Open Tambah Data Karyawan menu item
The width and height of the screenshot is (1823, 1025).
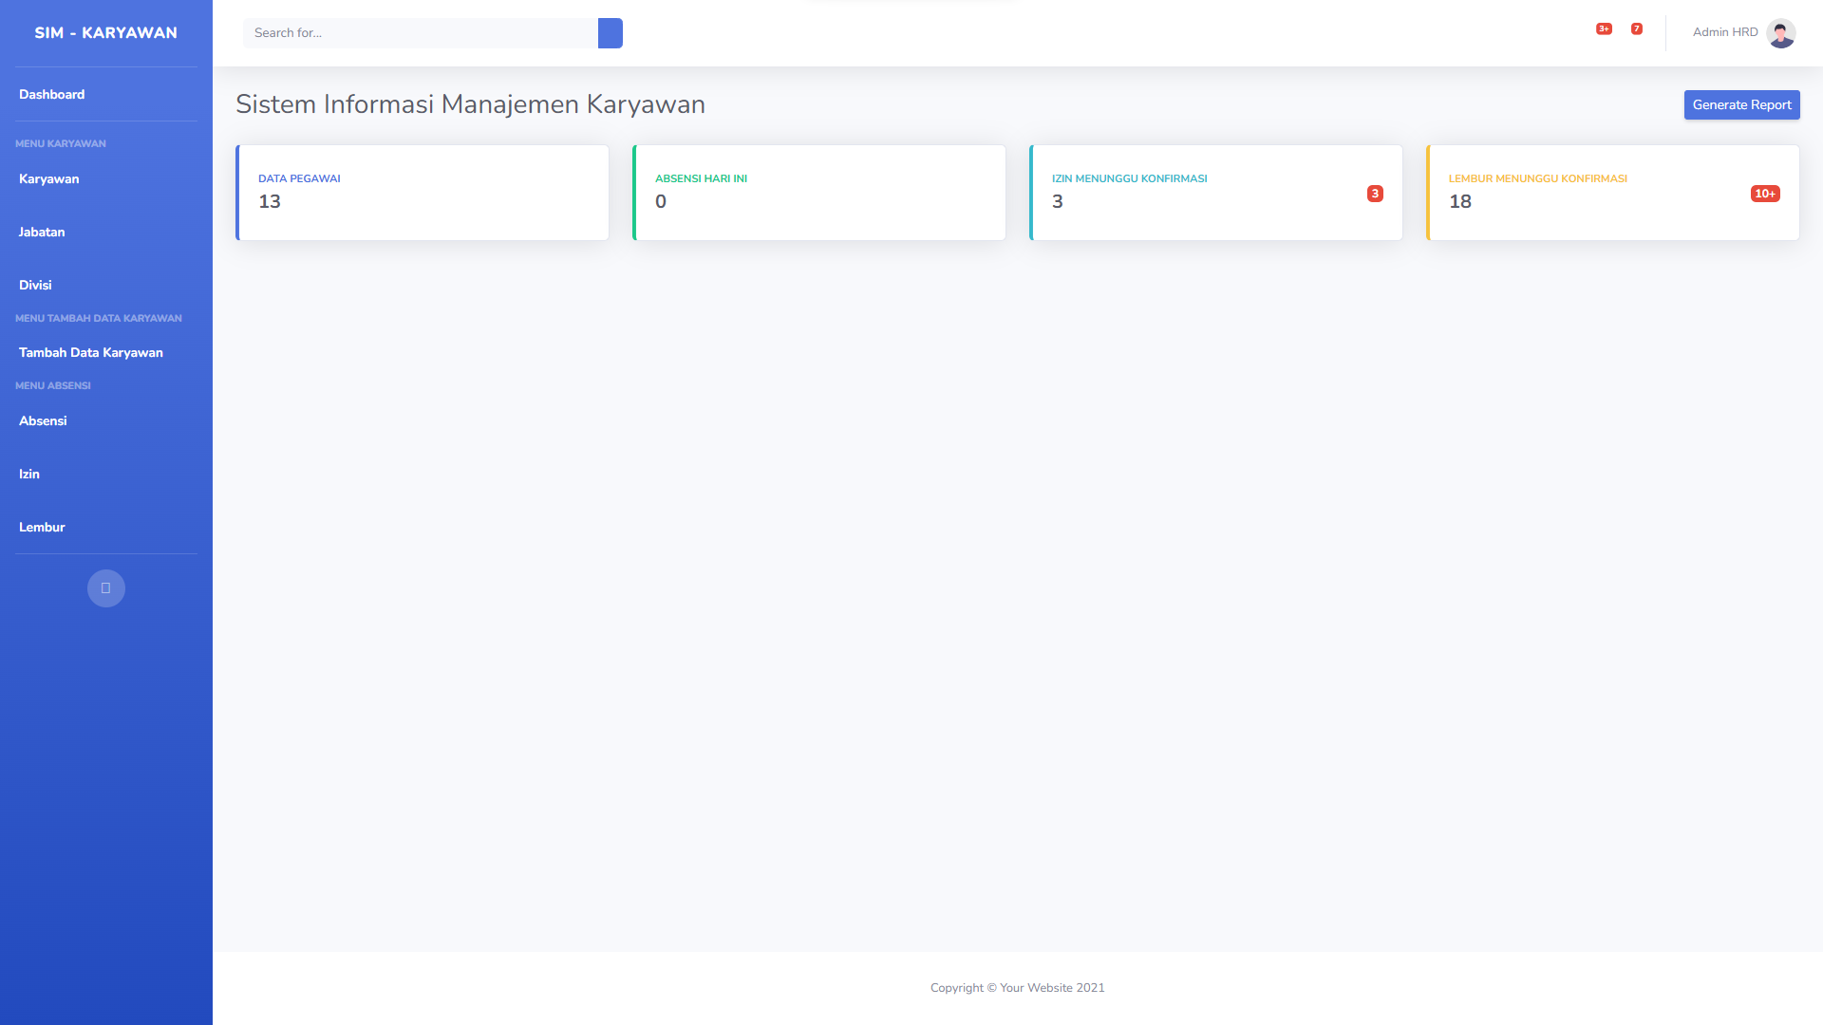click(91, 353)
